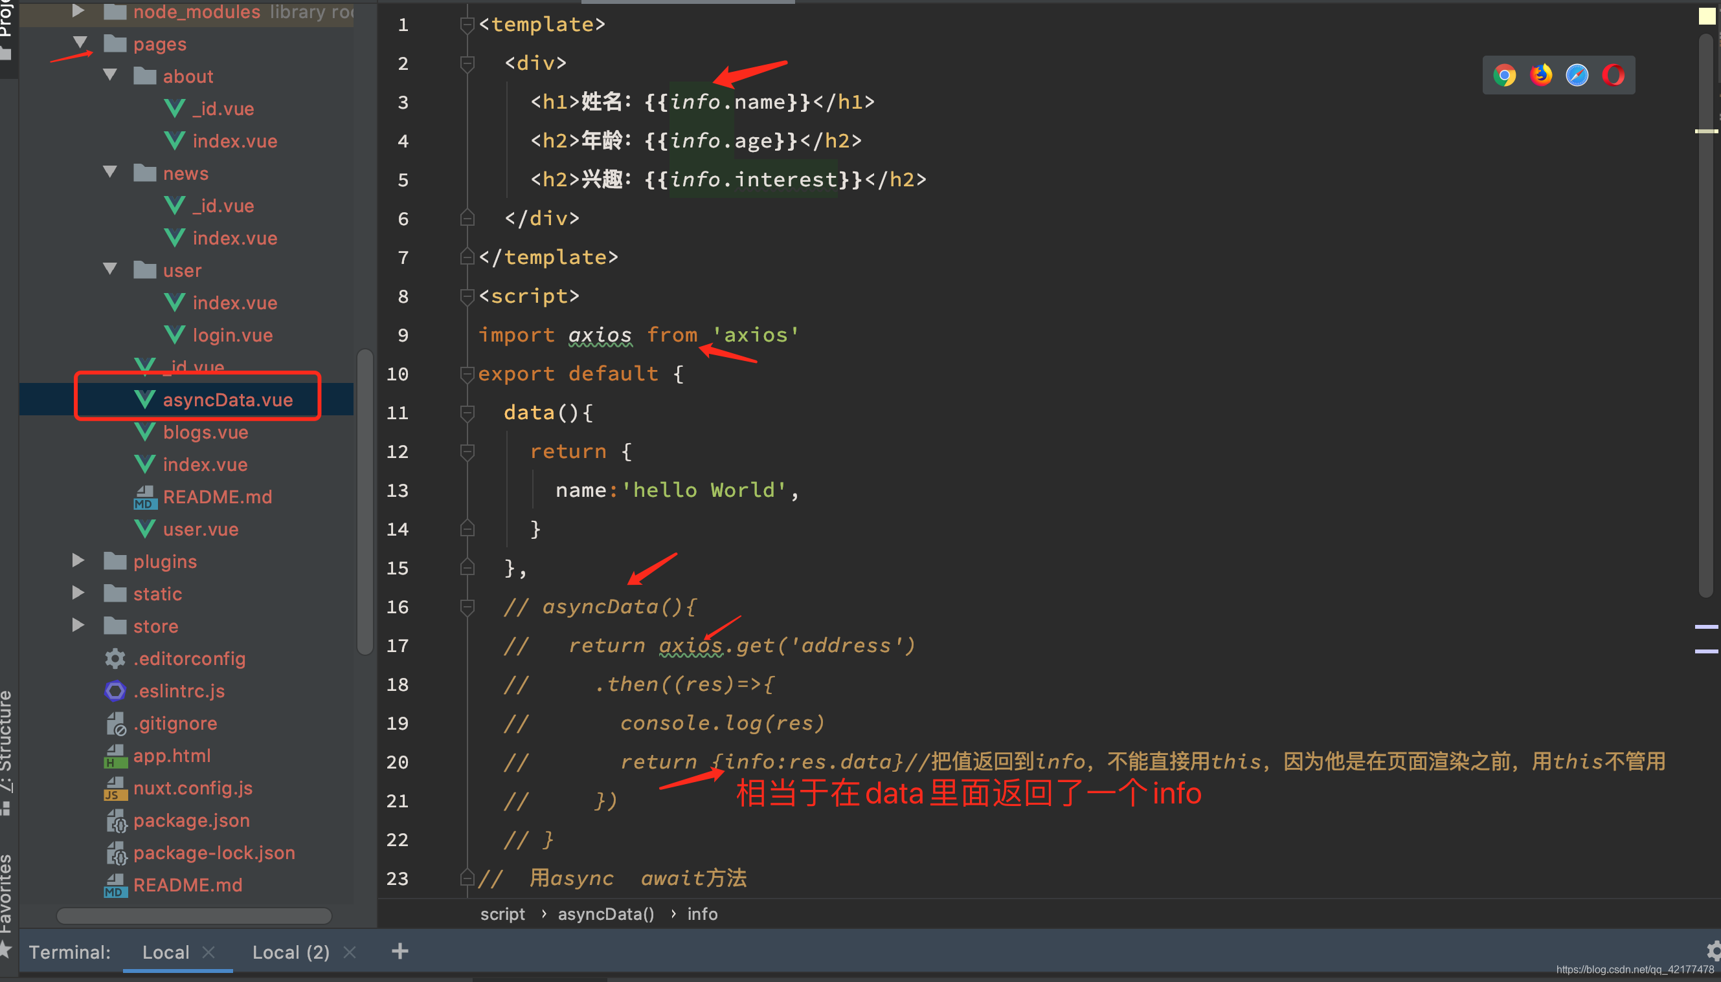1721x982 pixels.
Task: Click the yellow inspection status indicator
Action: [1707, 16]
